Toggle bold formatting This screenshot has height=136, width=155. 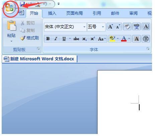click(48, 39)
